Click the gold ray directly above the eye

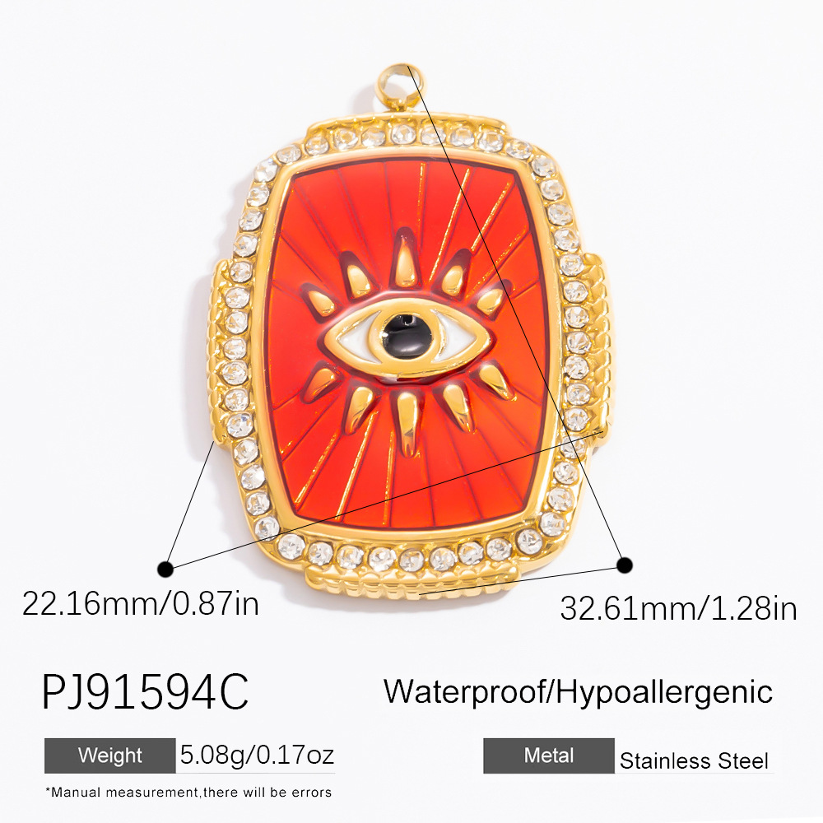tap(405, 258)
